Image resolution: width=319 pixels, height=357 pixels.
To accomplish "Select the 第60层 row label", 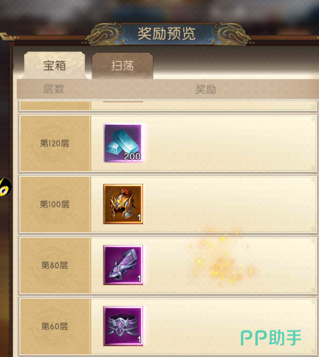I will (x=55, y=326).
